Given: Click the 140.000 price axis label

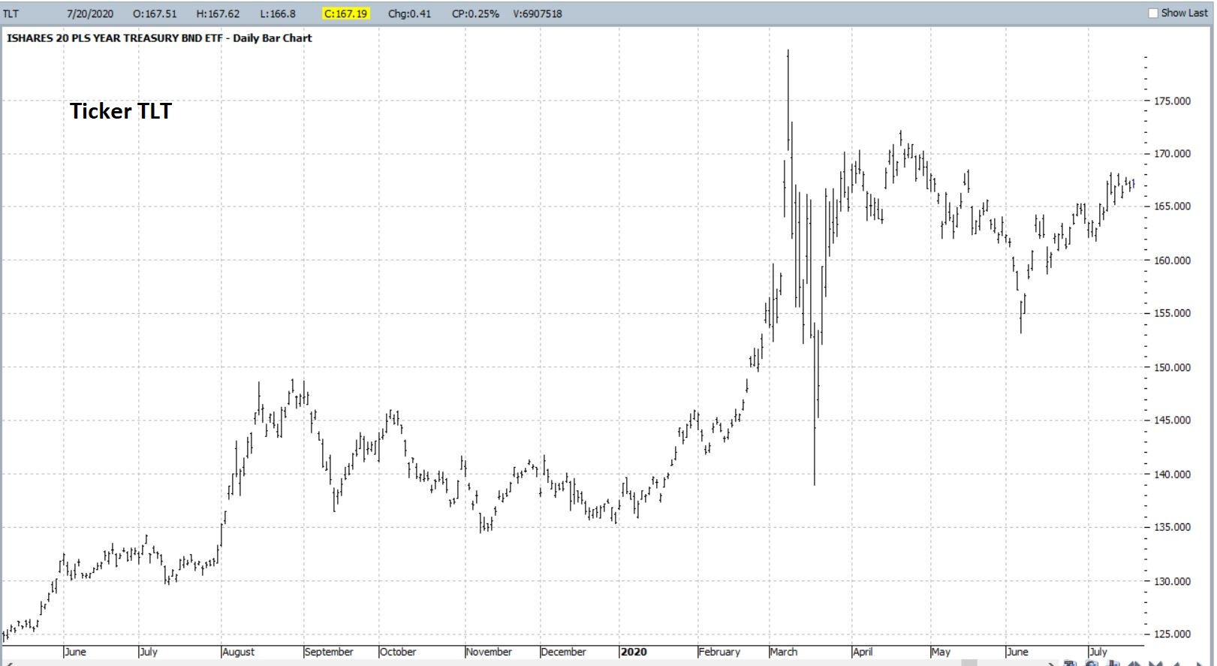Looking at the screenshot, I should coord(1172,474).
